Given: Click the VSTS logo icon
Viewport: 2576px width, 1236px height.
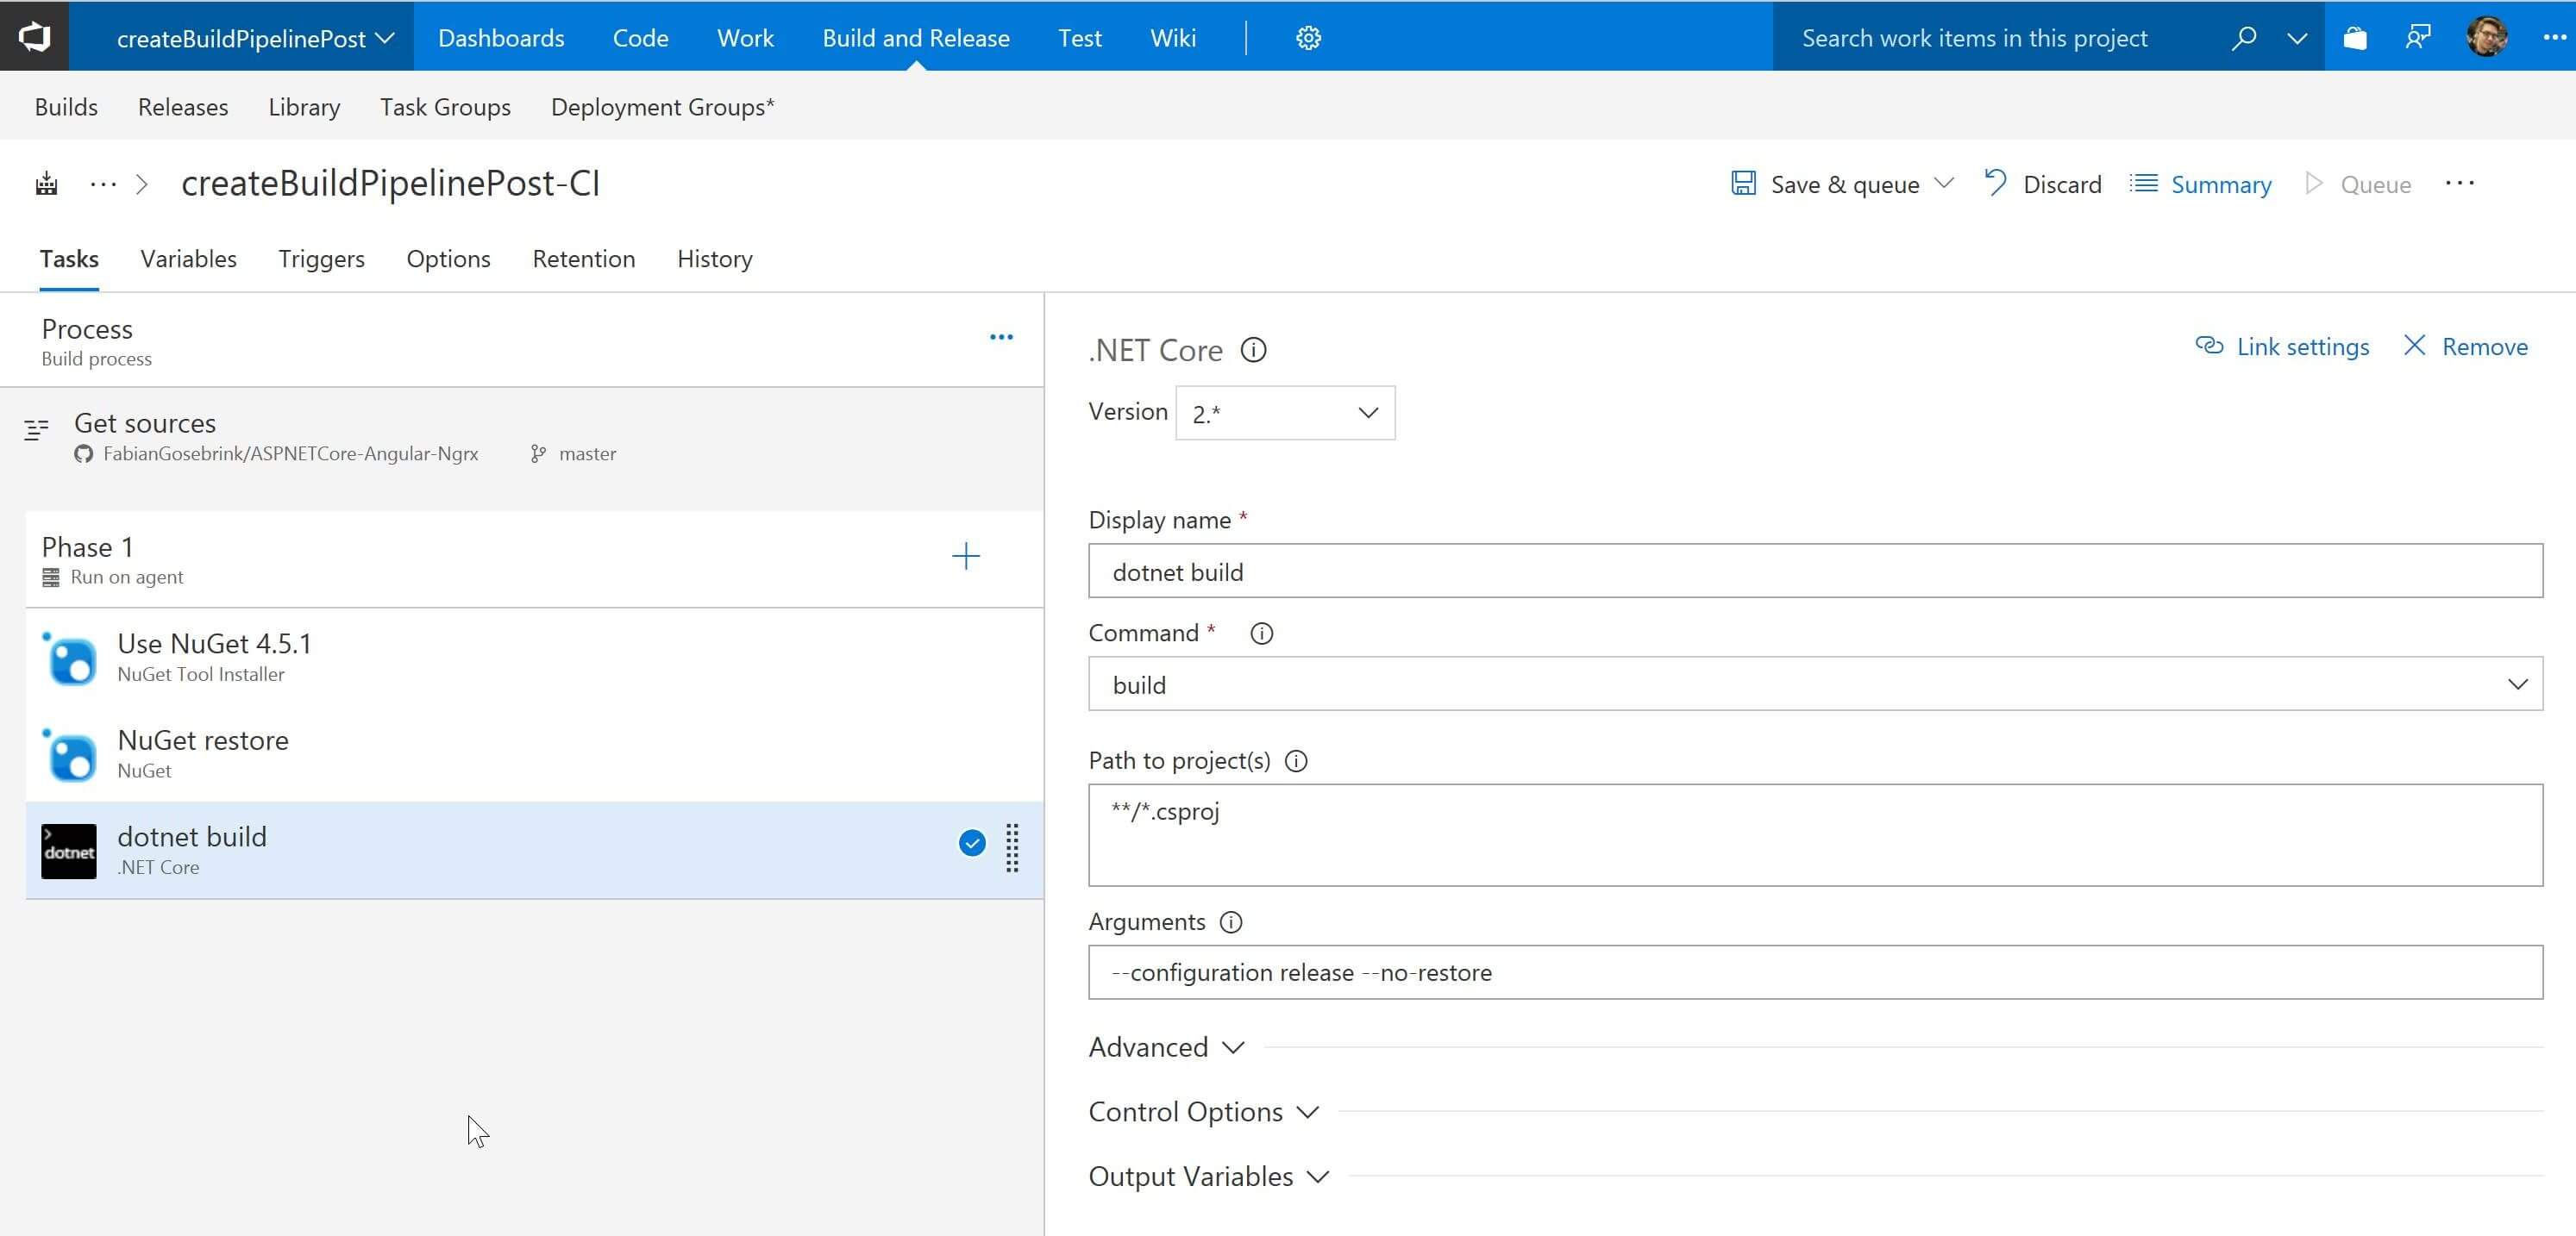Looking at the screenshot, I should tap(34, 36).
